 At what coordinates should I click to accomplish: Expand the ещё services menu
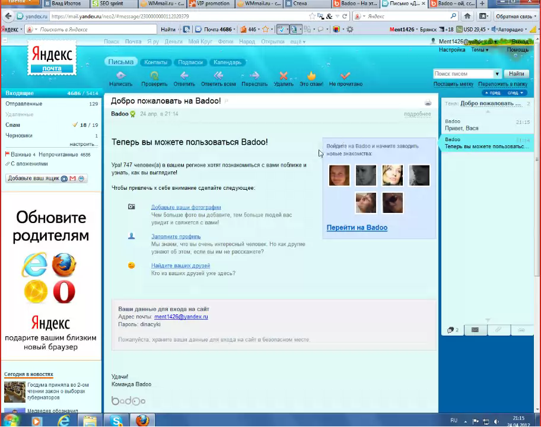coord(298,42)
